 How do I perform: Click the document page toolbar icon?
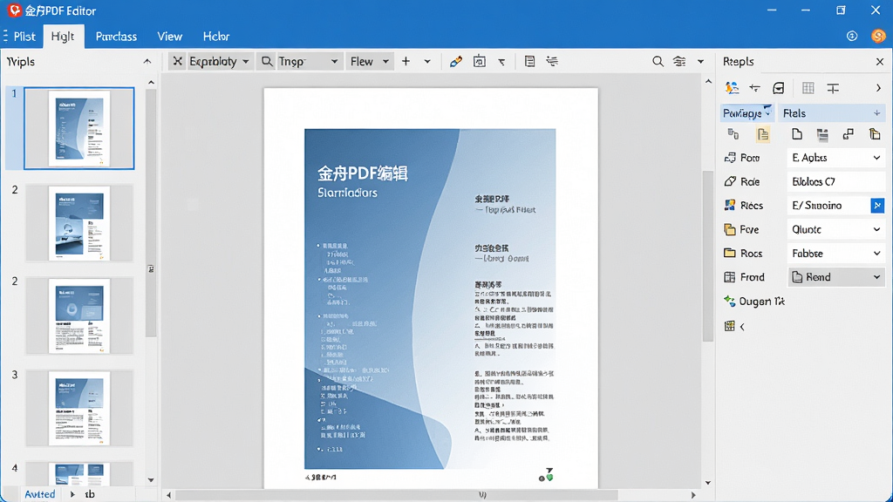[529, 61]
